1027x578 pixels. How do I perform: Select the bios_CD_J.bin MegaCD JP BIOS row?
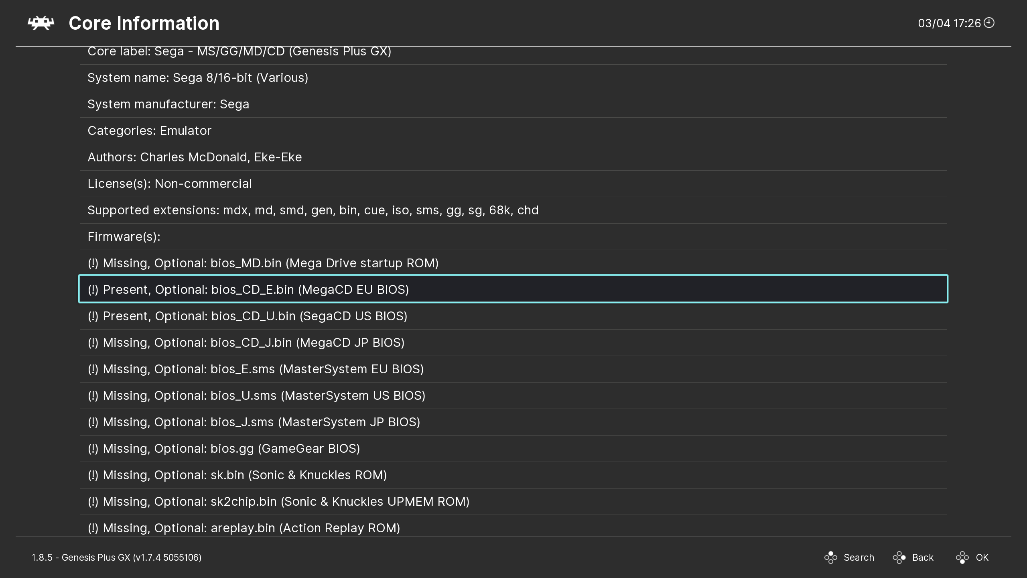pyautogui.click(x=513, y=342)
